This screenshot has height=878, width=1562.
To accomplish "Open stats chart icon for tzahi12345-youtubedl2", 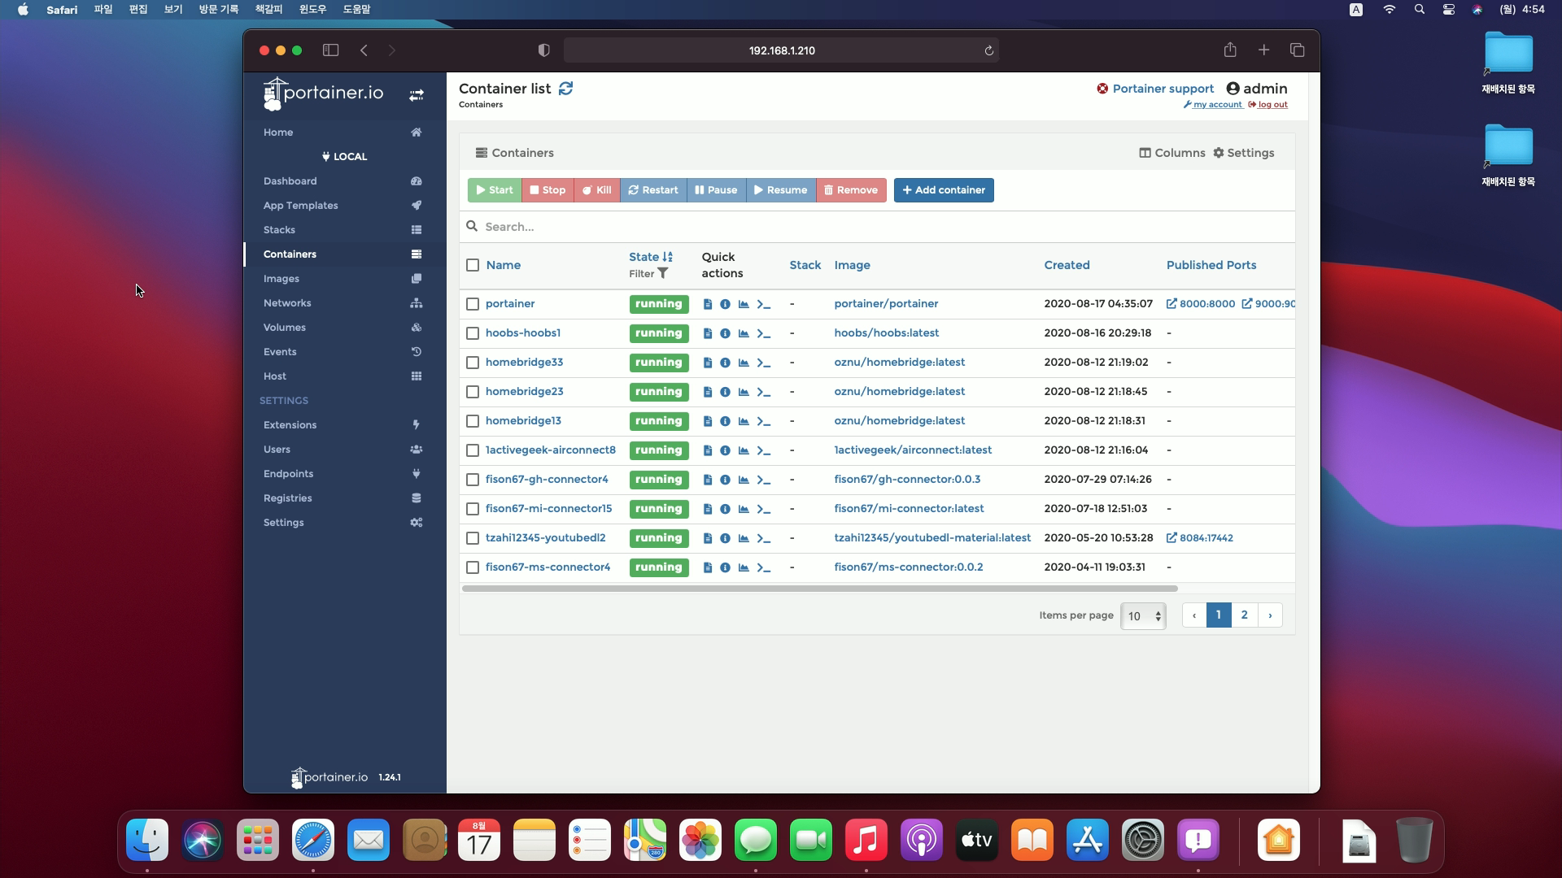I will coord(744,538).
